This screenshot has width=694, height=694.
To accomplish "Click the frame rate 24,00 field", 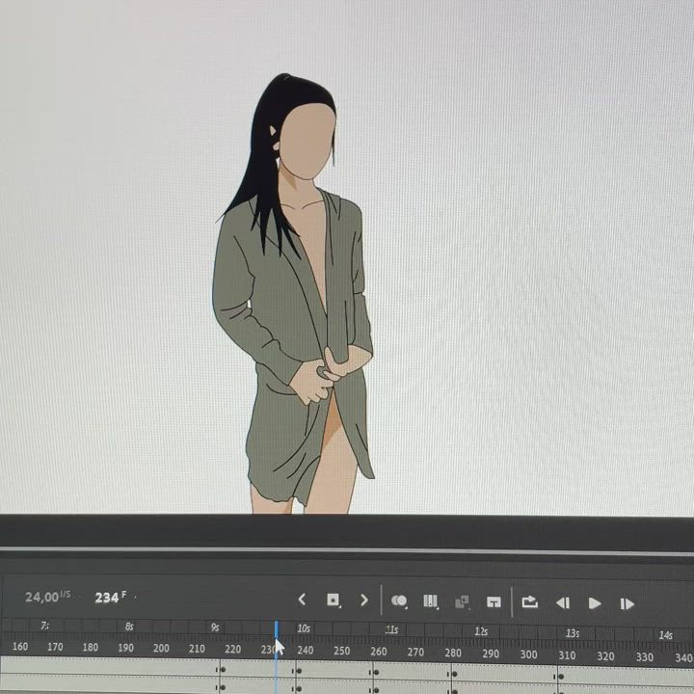I will tap(47, 597).
